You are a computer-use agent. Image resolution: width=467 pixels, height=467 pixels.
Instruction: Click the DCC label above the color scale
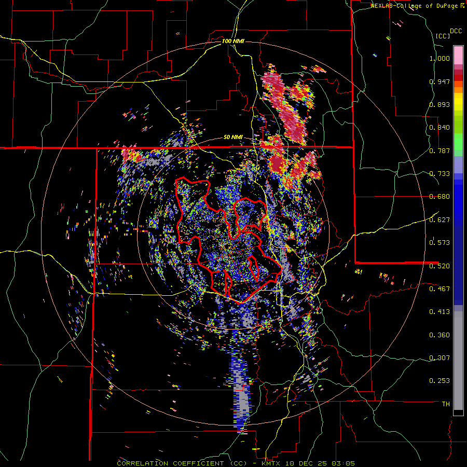point(456,31)
